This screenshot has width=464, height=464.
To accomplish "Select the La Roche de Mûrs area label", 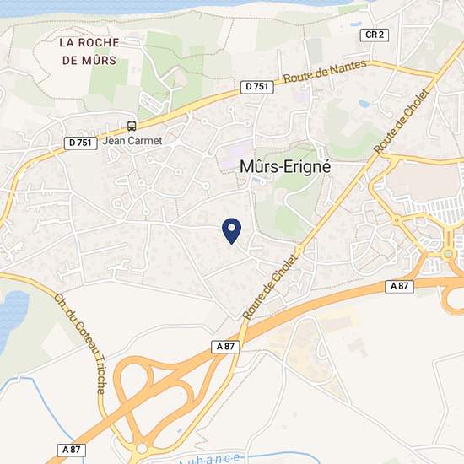I will (x=89, y=51).
